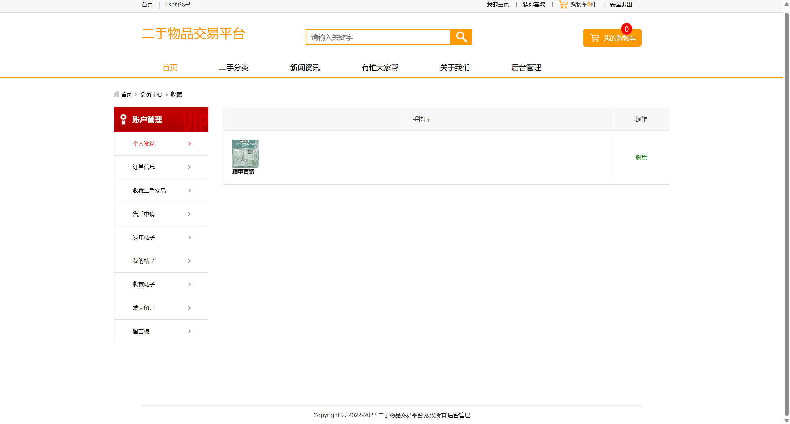Open the 二手分类 navigation tab

tap(234, 68)
